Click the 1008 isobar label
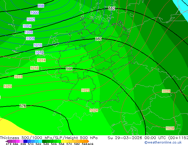The image size is (188, 145). point(31,38)
